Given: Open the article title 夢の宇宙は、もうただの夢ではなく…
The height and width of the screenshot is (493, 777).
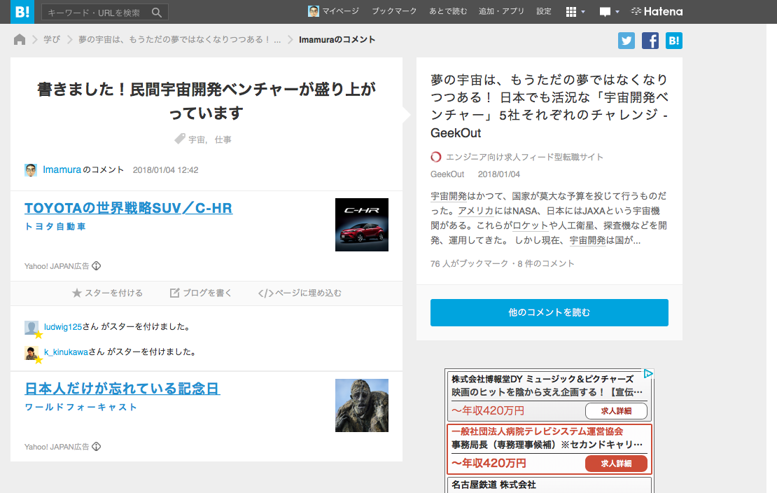Looking at the screenshot, I should tap(549, 106).
